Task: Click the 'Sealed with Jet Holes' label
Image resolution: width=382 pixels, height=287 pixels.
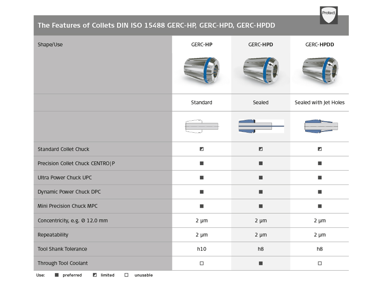Action: coord(320,102)
